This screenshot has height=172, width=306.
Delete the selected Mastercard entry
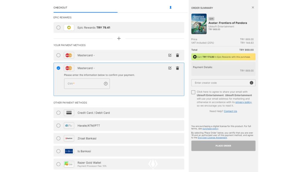[x=178, y=68]
